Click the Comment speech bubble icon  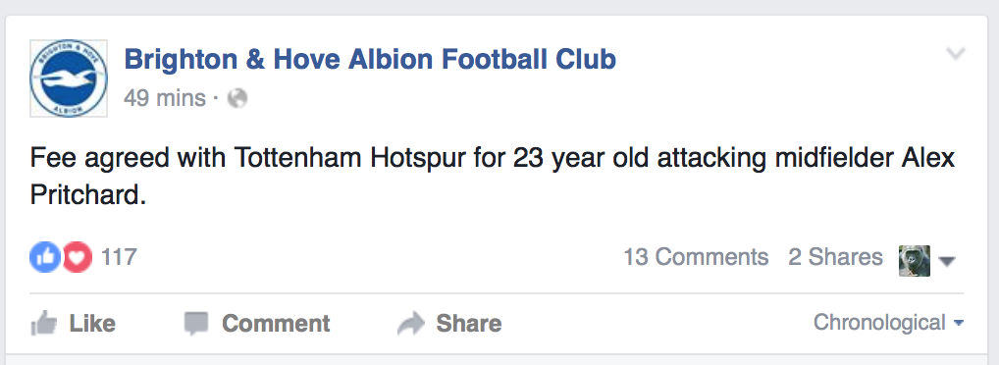[196, 324]
